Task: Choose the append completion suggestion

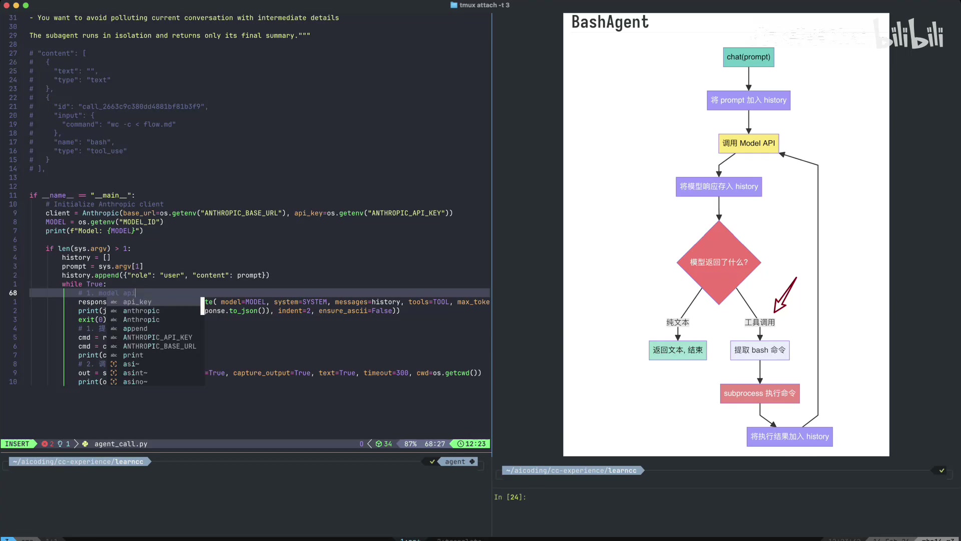Action: pyautogui.click(x=135, y=329)
